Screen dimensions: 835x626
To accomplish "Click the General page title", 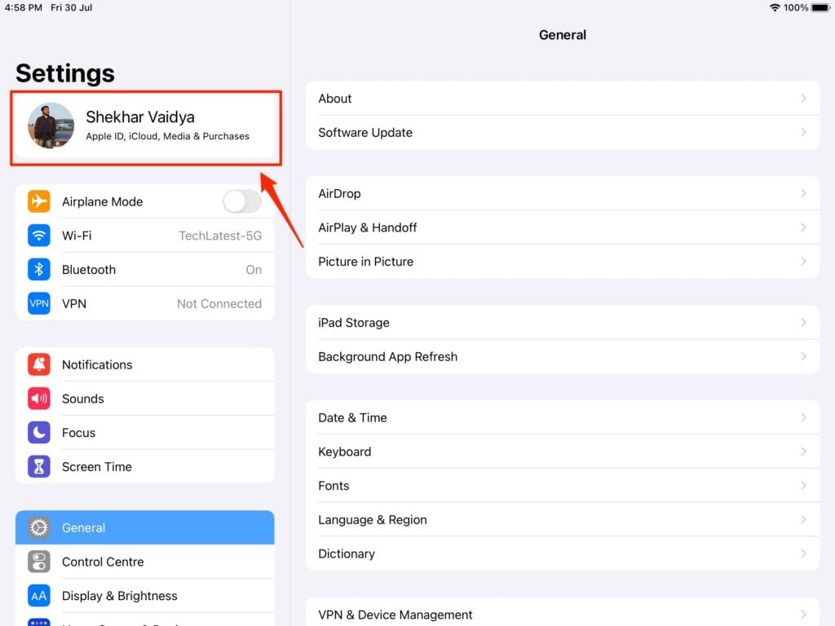I will [563, 35].
